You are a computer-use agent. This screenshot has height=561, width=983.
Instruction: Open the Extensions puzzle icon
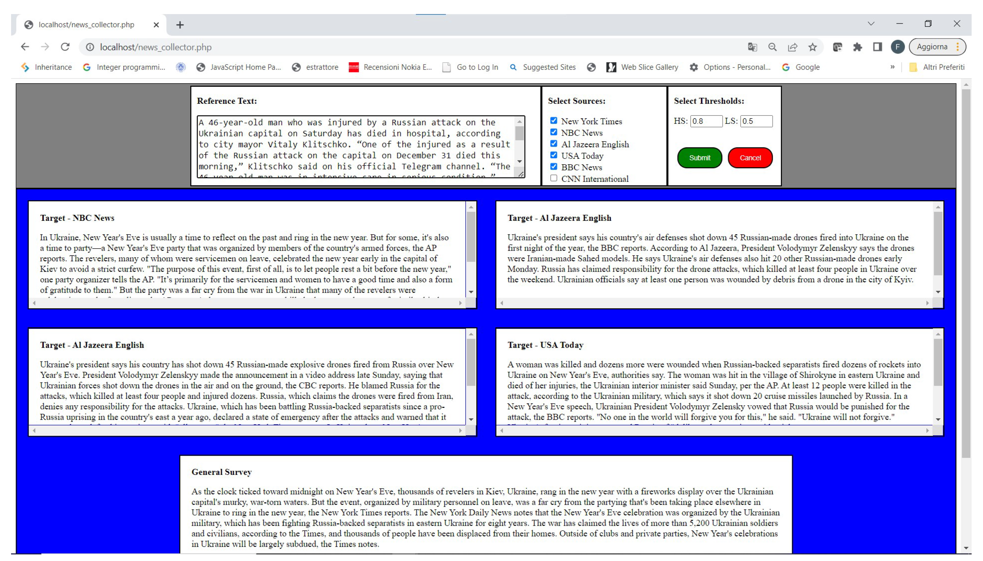[x=857, y=47]
